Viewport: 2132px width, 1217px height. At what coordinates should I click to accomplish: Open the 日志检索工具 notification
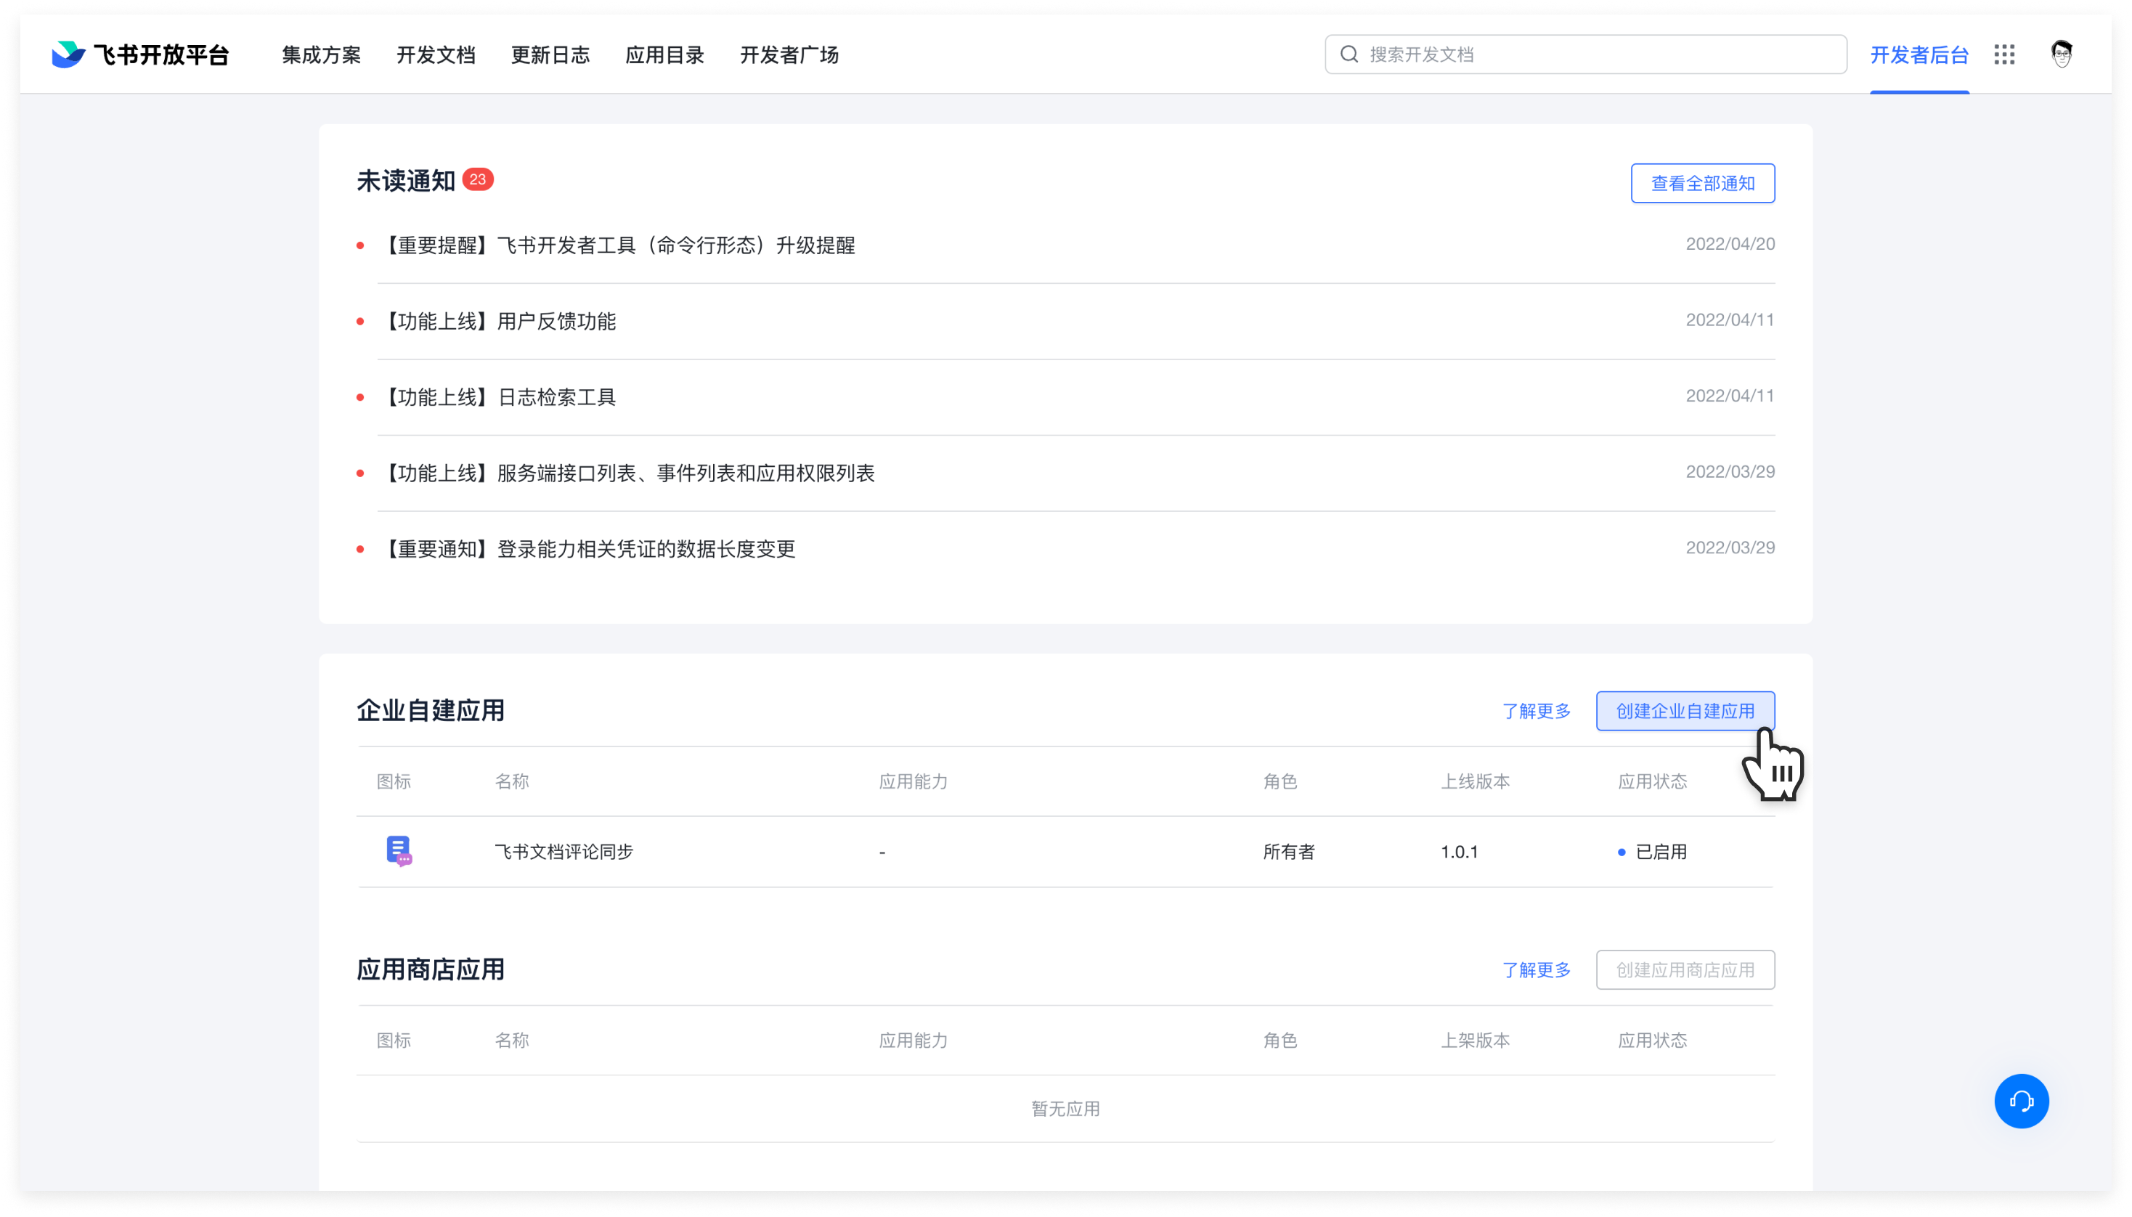point(500,397)
